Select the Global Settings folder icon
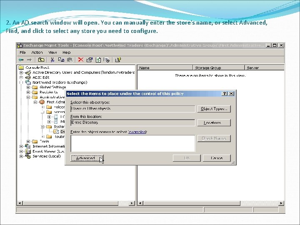The width and height of the screenshot is (300, 225). [35, 87]
